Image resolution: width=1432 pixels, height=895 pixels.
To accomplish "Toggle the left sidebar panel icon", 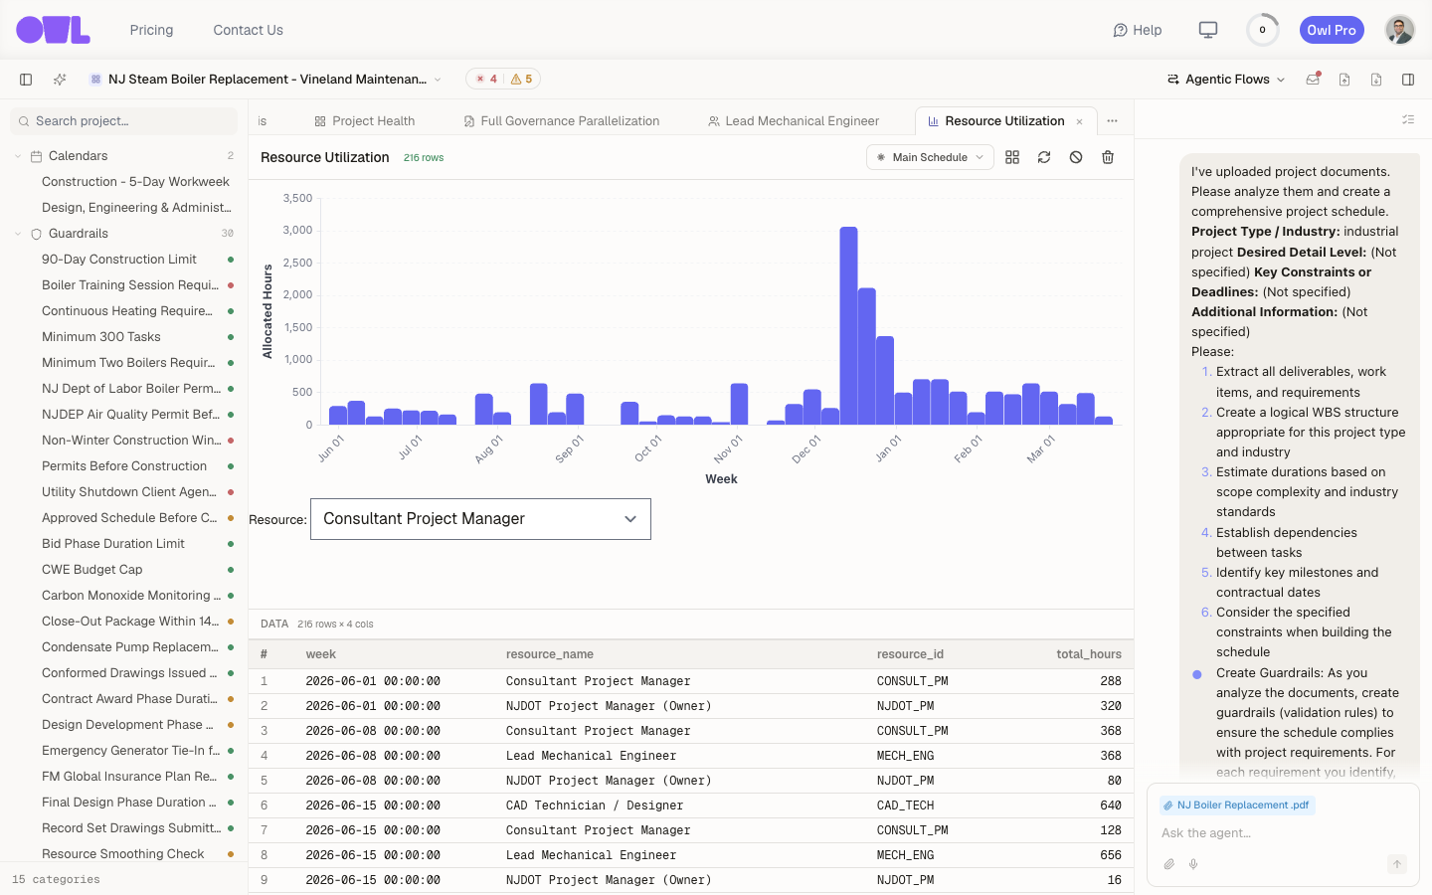I will coord(26,80).
